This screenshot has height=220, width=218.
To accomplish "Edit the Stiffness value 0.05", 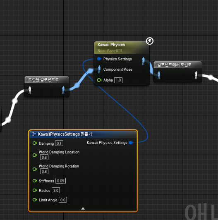I will coord(61,181).
